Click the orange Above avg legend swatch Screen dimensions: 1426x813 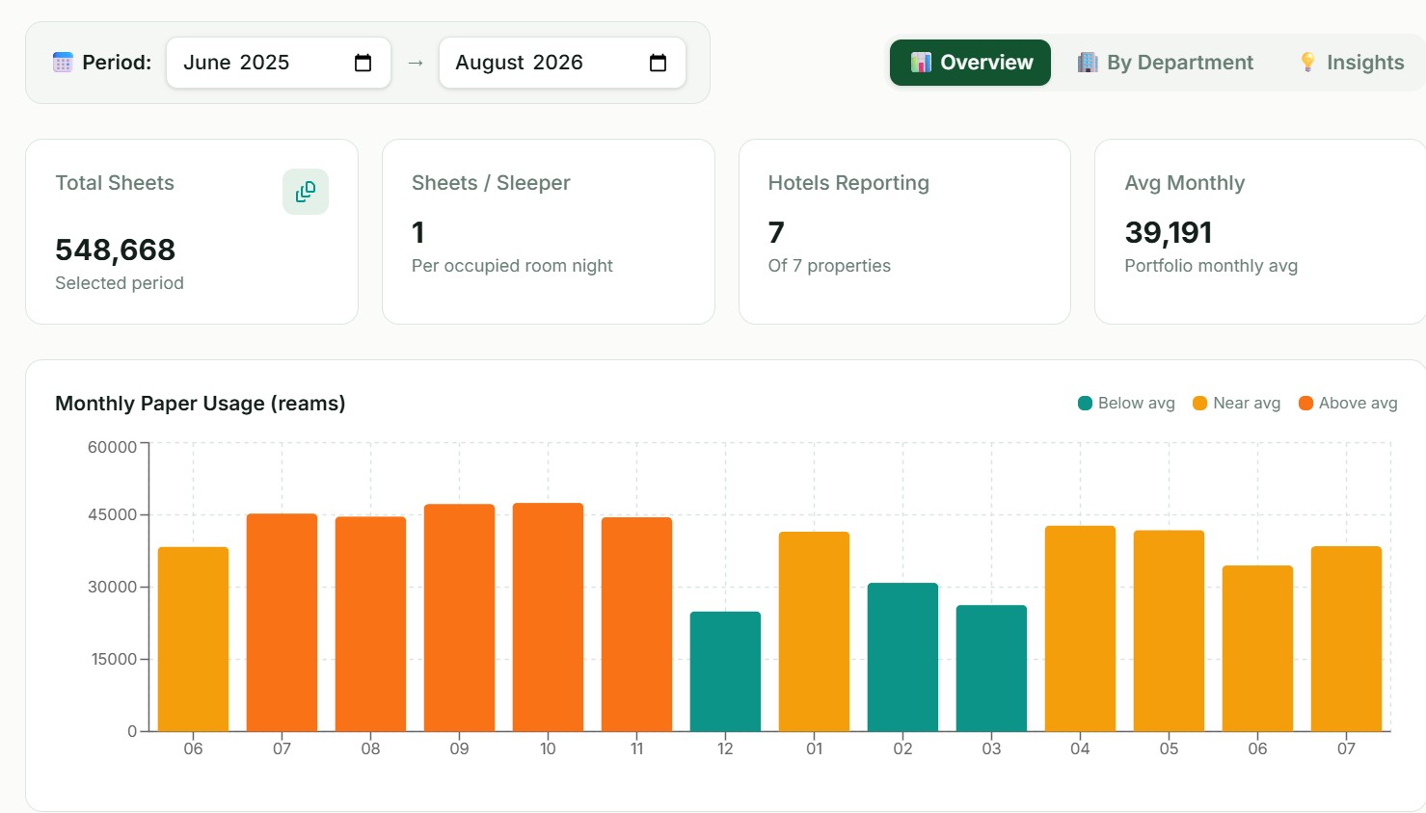(x=1305, y=404)
